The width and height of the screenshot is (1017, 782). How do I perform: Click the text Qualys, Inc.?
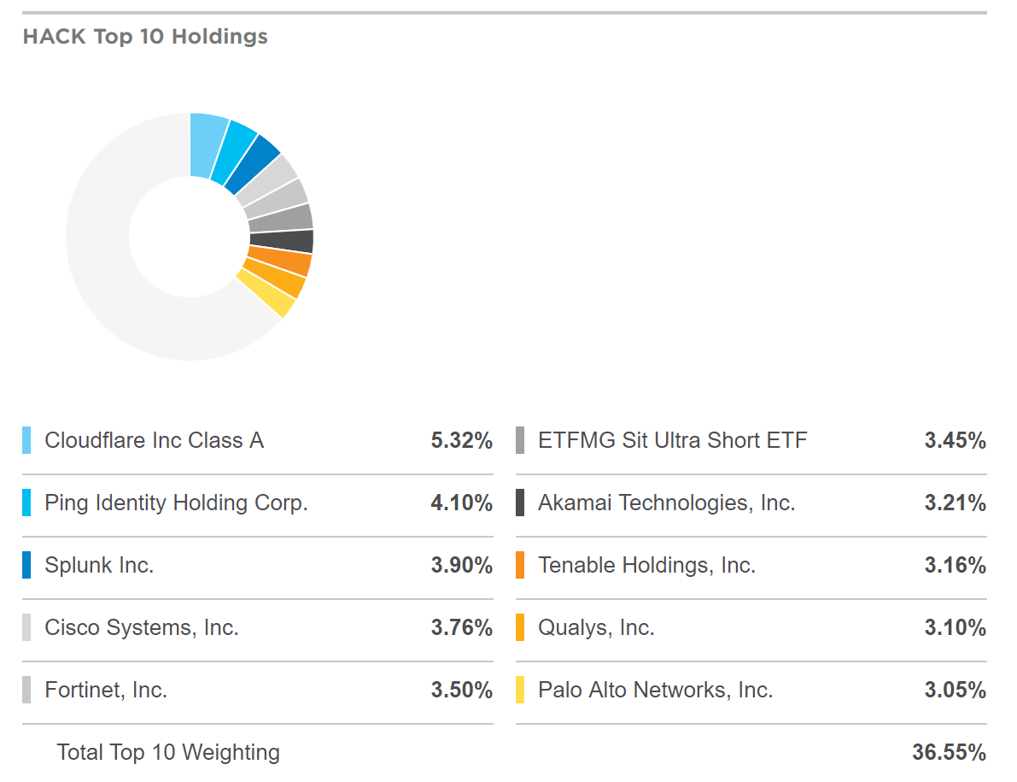coord(597,627)
